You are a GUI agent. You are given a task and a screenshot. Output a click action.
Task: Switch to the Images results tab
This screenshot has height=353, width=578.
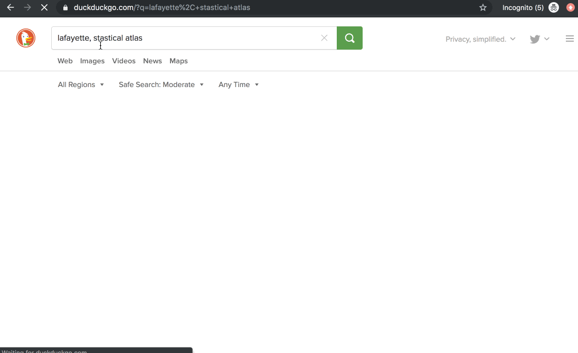(x=92, y=61)
